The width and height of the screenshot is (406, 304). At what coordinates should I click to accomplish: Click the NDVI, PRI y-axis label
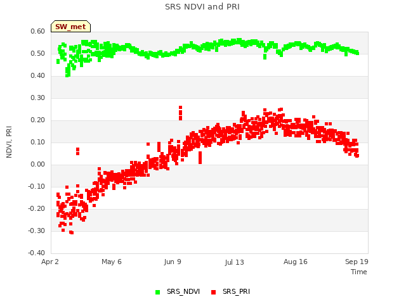tap(9, 142)
